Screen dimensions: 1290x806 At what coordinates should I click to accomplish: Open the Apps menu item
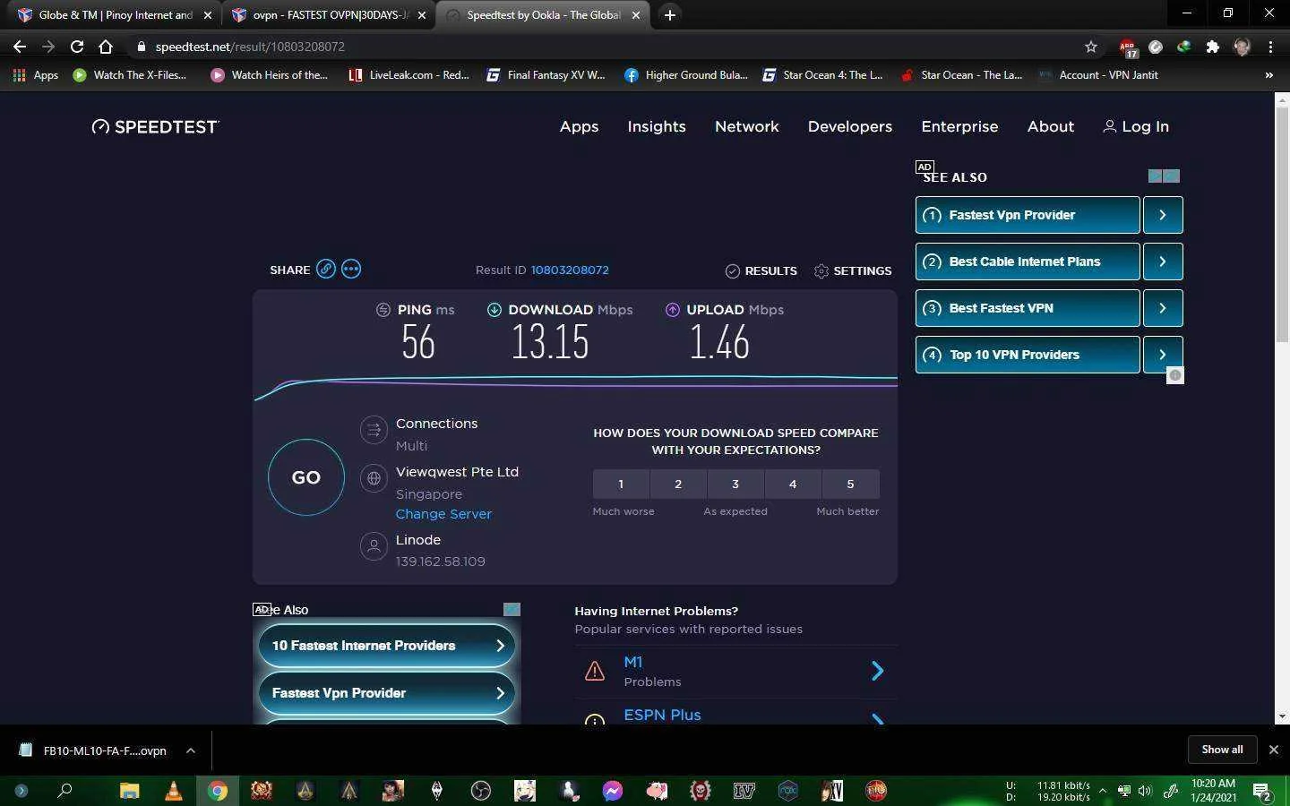(x=579, y=126)
